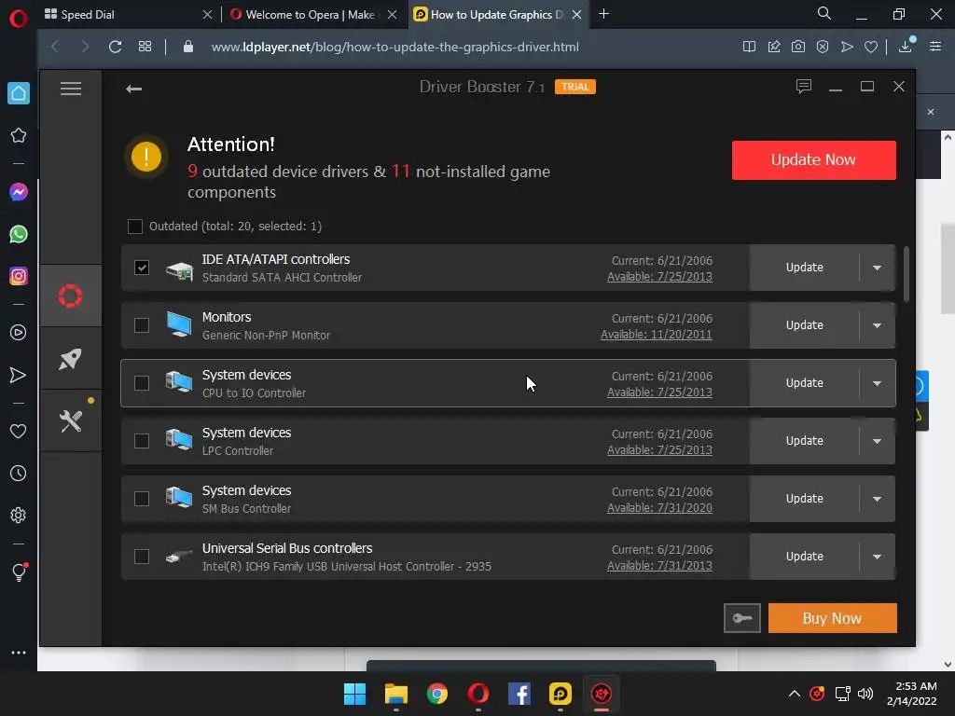Uncheck IDE ATA/ATAPI controllers checkbox
The width and height of the screenshot is (955, 716).
tap(142, 268)
